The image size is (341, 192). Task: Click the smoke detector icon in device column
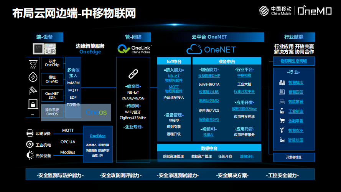[33, 65]
